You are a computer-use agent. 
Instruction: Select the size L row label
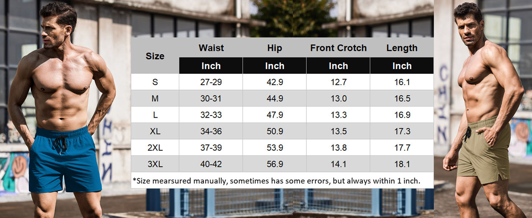click(155, 115)
